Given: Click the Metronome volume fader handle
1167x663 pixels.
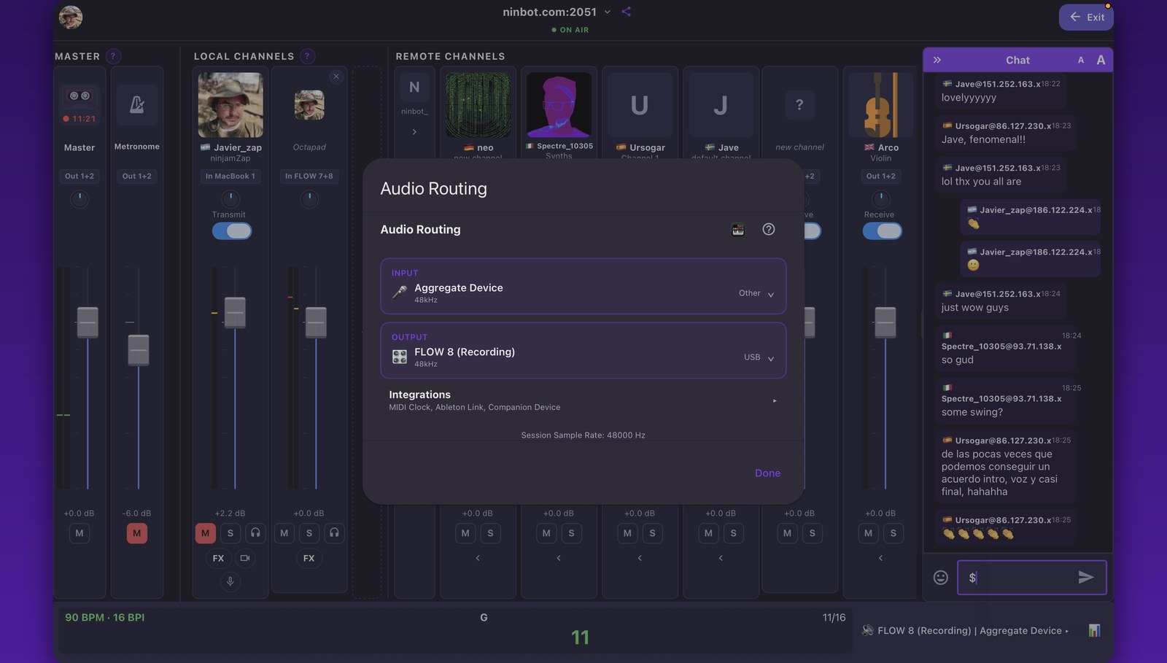Looking at the screenshot, I should click(x=139, y=350).
